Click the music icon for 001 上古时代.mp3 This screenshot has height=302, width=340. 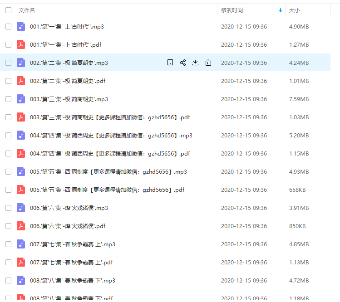(x=21, y=26)
